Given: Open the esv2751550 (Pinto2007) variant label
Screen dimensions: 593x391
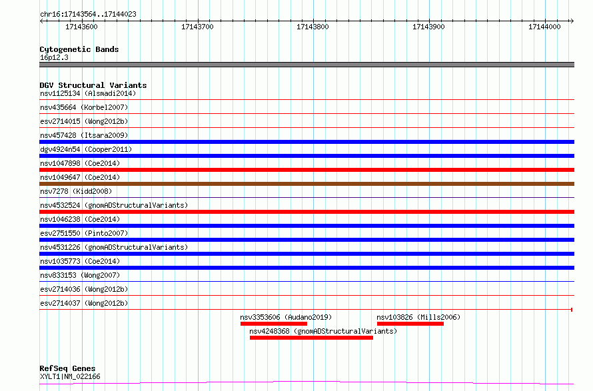Looking at the screenshot, I should point(84,233).
